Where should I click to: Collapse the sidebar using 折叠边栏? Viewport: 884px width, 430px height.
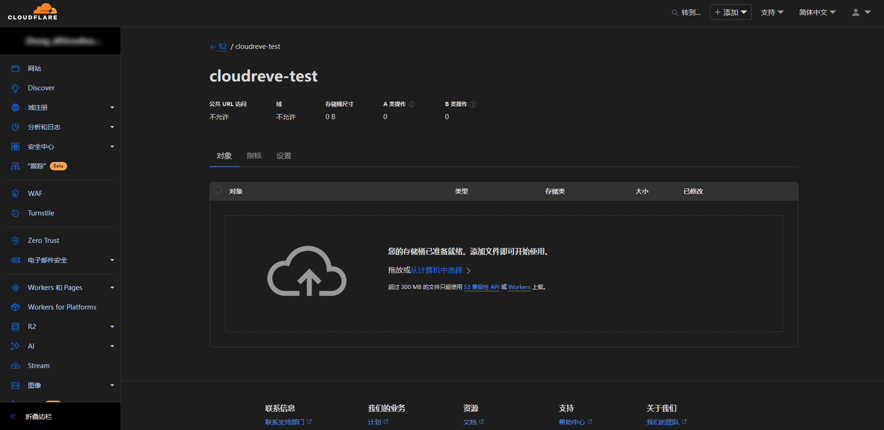coord(39,416)
